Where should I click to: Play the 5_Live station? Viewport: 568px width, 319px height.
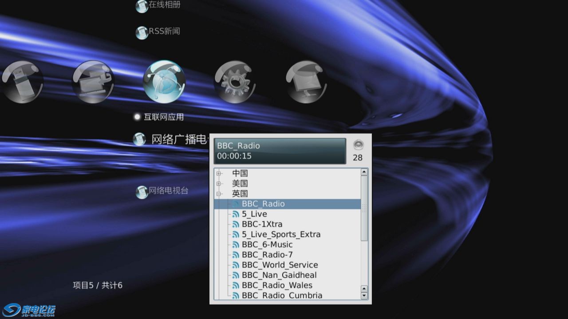pos(254,214)
